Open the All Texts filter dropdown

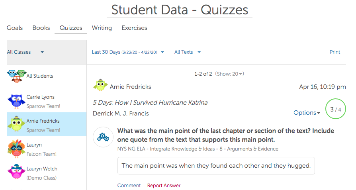point(188,52)
